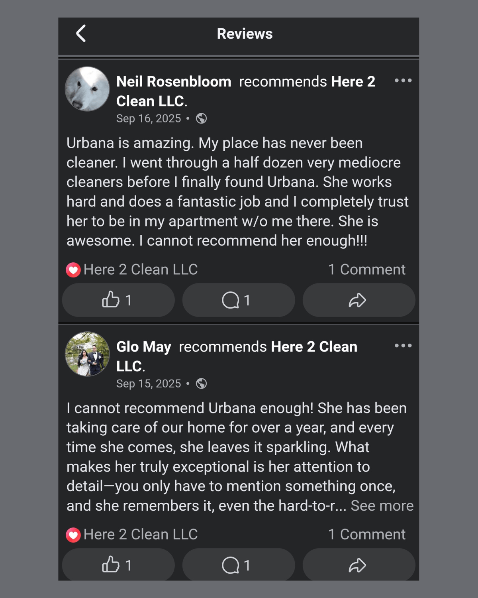Open Glo May's profile picture

pyautogui.click(x=87, y=354)
